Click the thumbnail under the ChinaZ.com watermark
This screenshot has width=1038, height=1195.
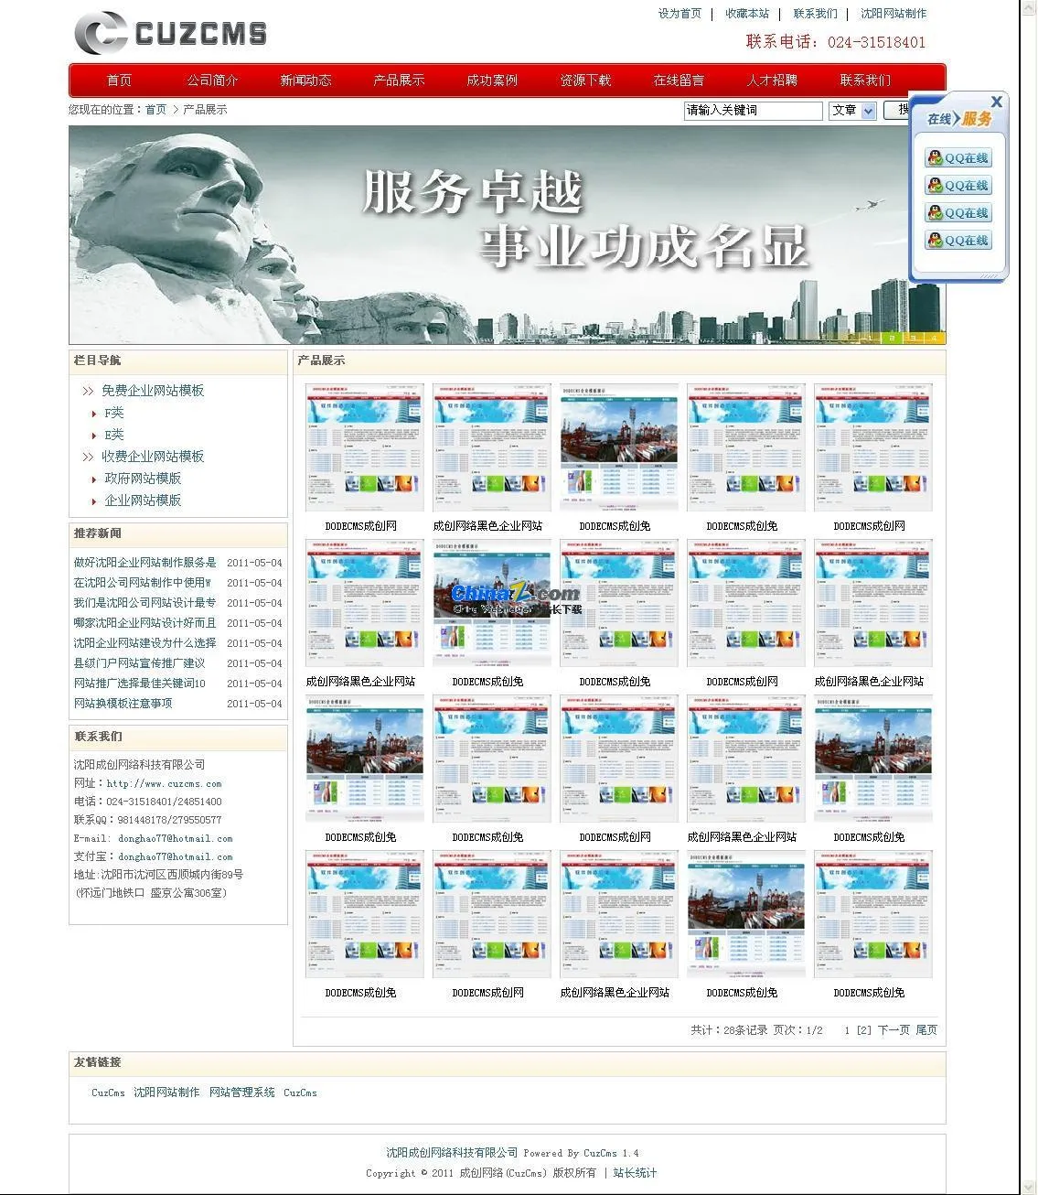pyautogui.click(x=492, y=603)
